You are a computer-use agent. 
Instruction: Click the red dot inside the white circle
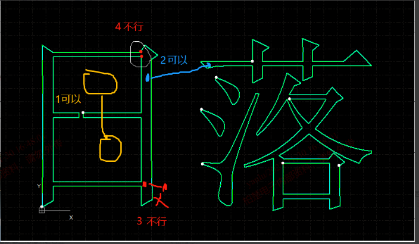coord(141,52)
